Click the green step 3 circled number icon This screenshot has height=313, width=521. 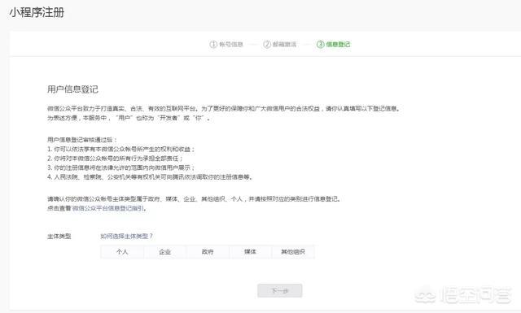point(320,44)
